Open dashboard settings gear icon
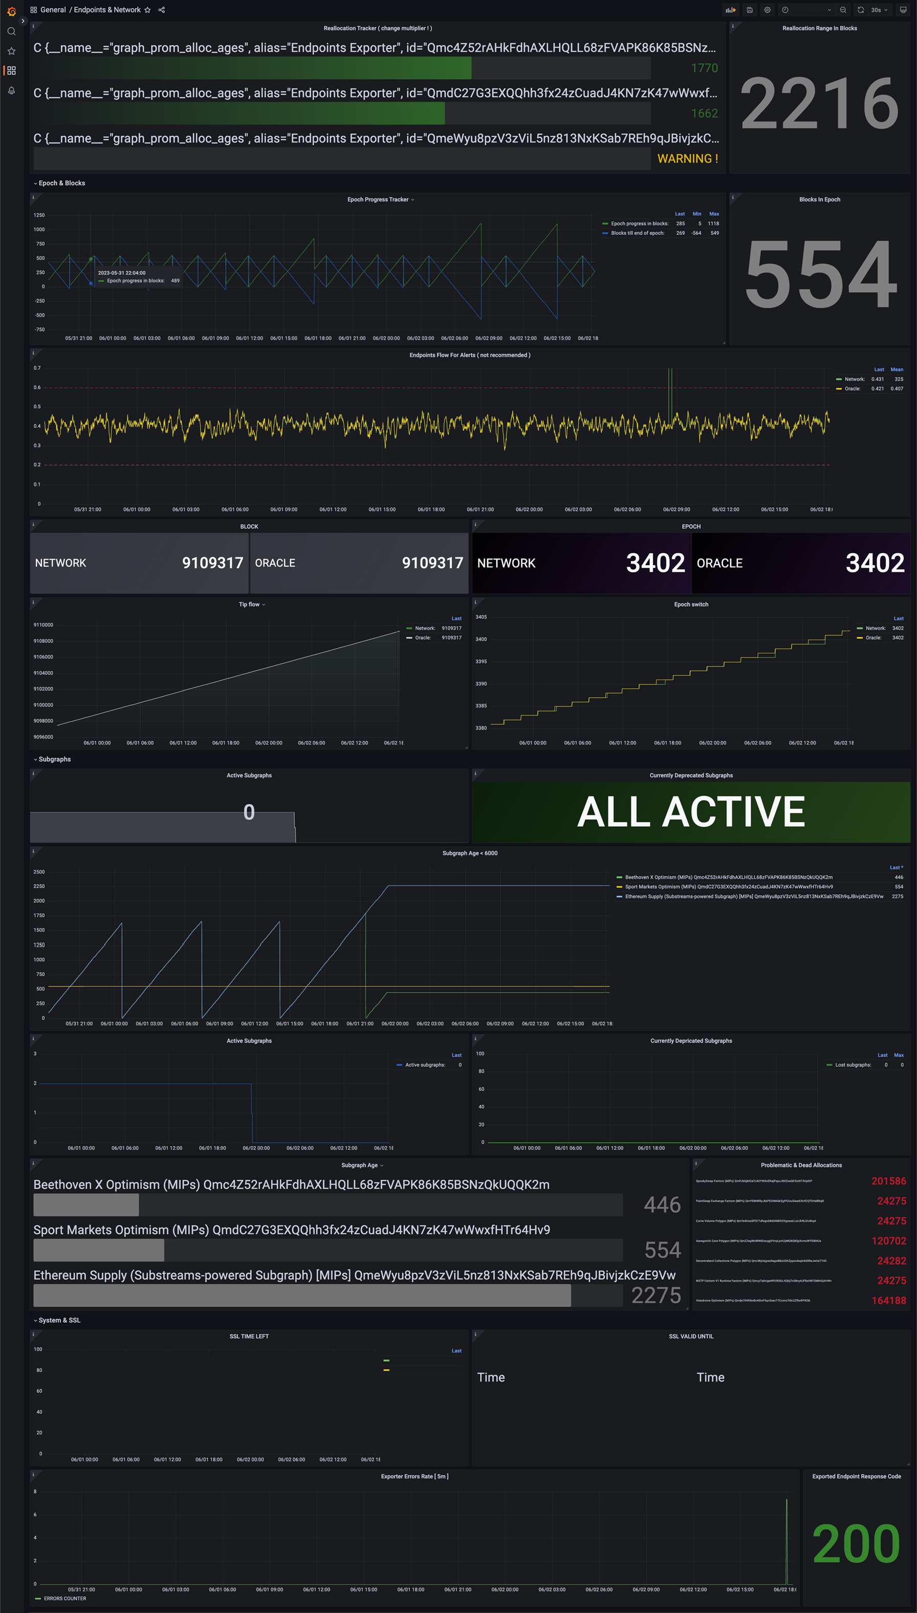The image size is (917, 1613). coord(767,10)
